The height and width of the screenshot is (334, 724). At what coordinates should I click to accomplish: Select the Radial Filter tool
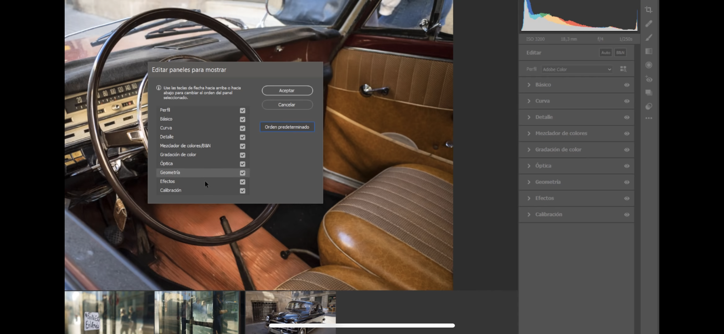pyautogui.click(x=648, y=65)
